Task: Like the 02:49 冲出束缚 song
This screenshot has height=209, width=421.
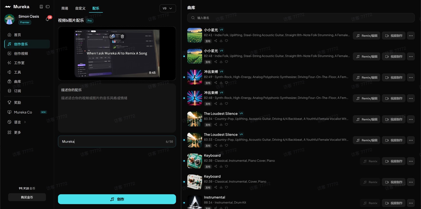Action: click(227, 83)
